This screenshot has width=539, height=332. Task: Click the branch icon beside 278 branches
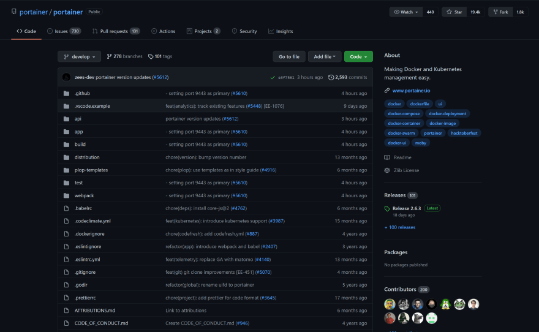pos(109,56)
